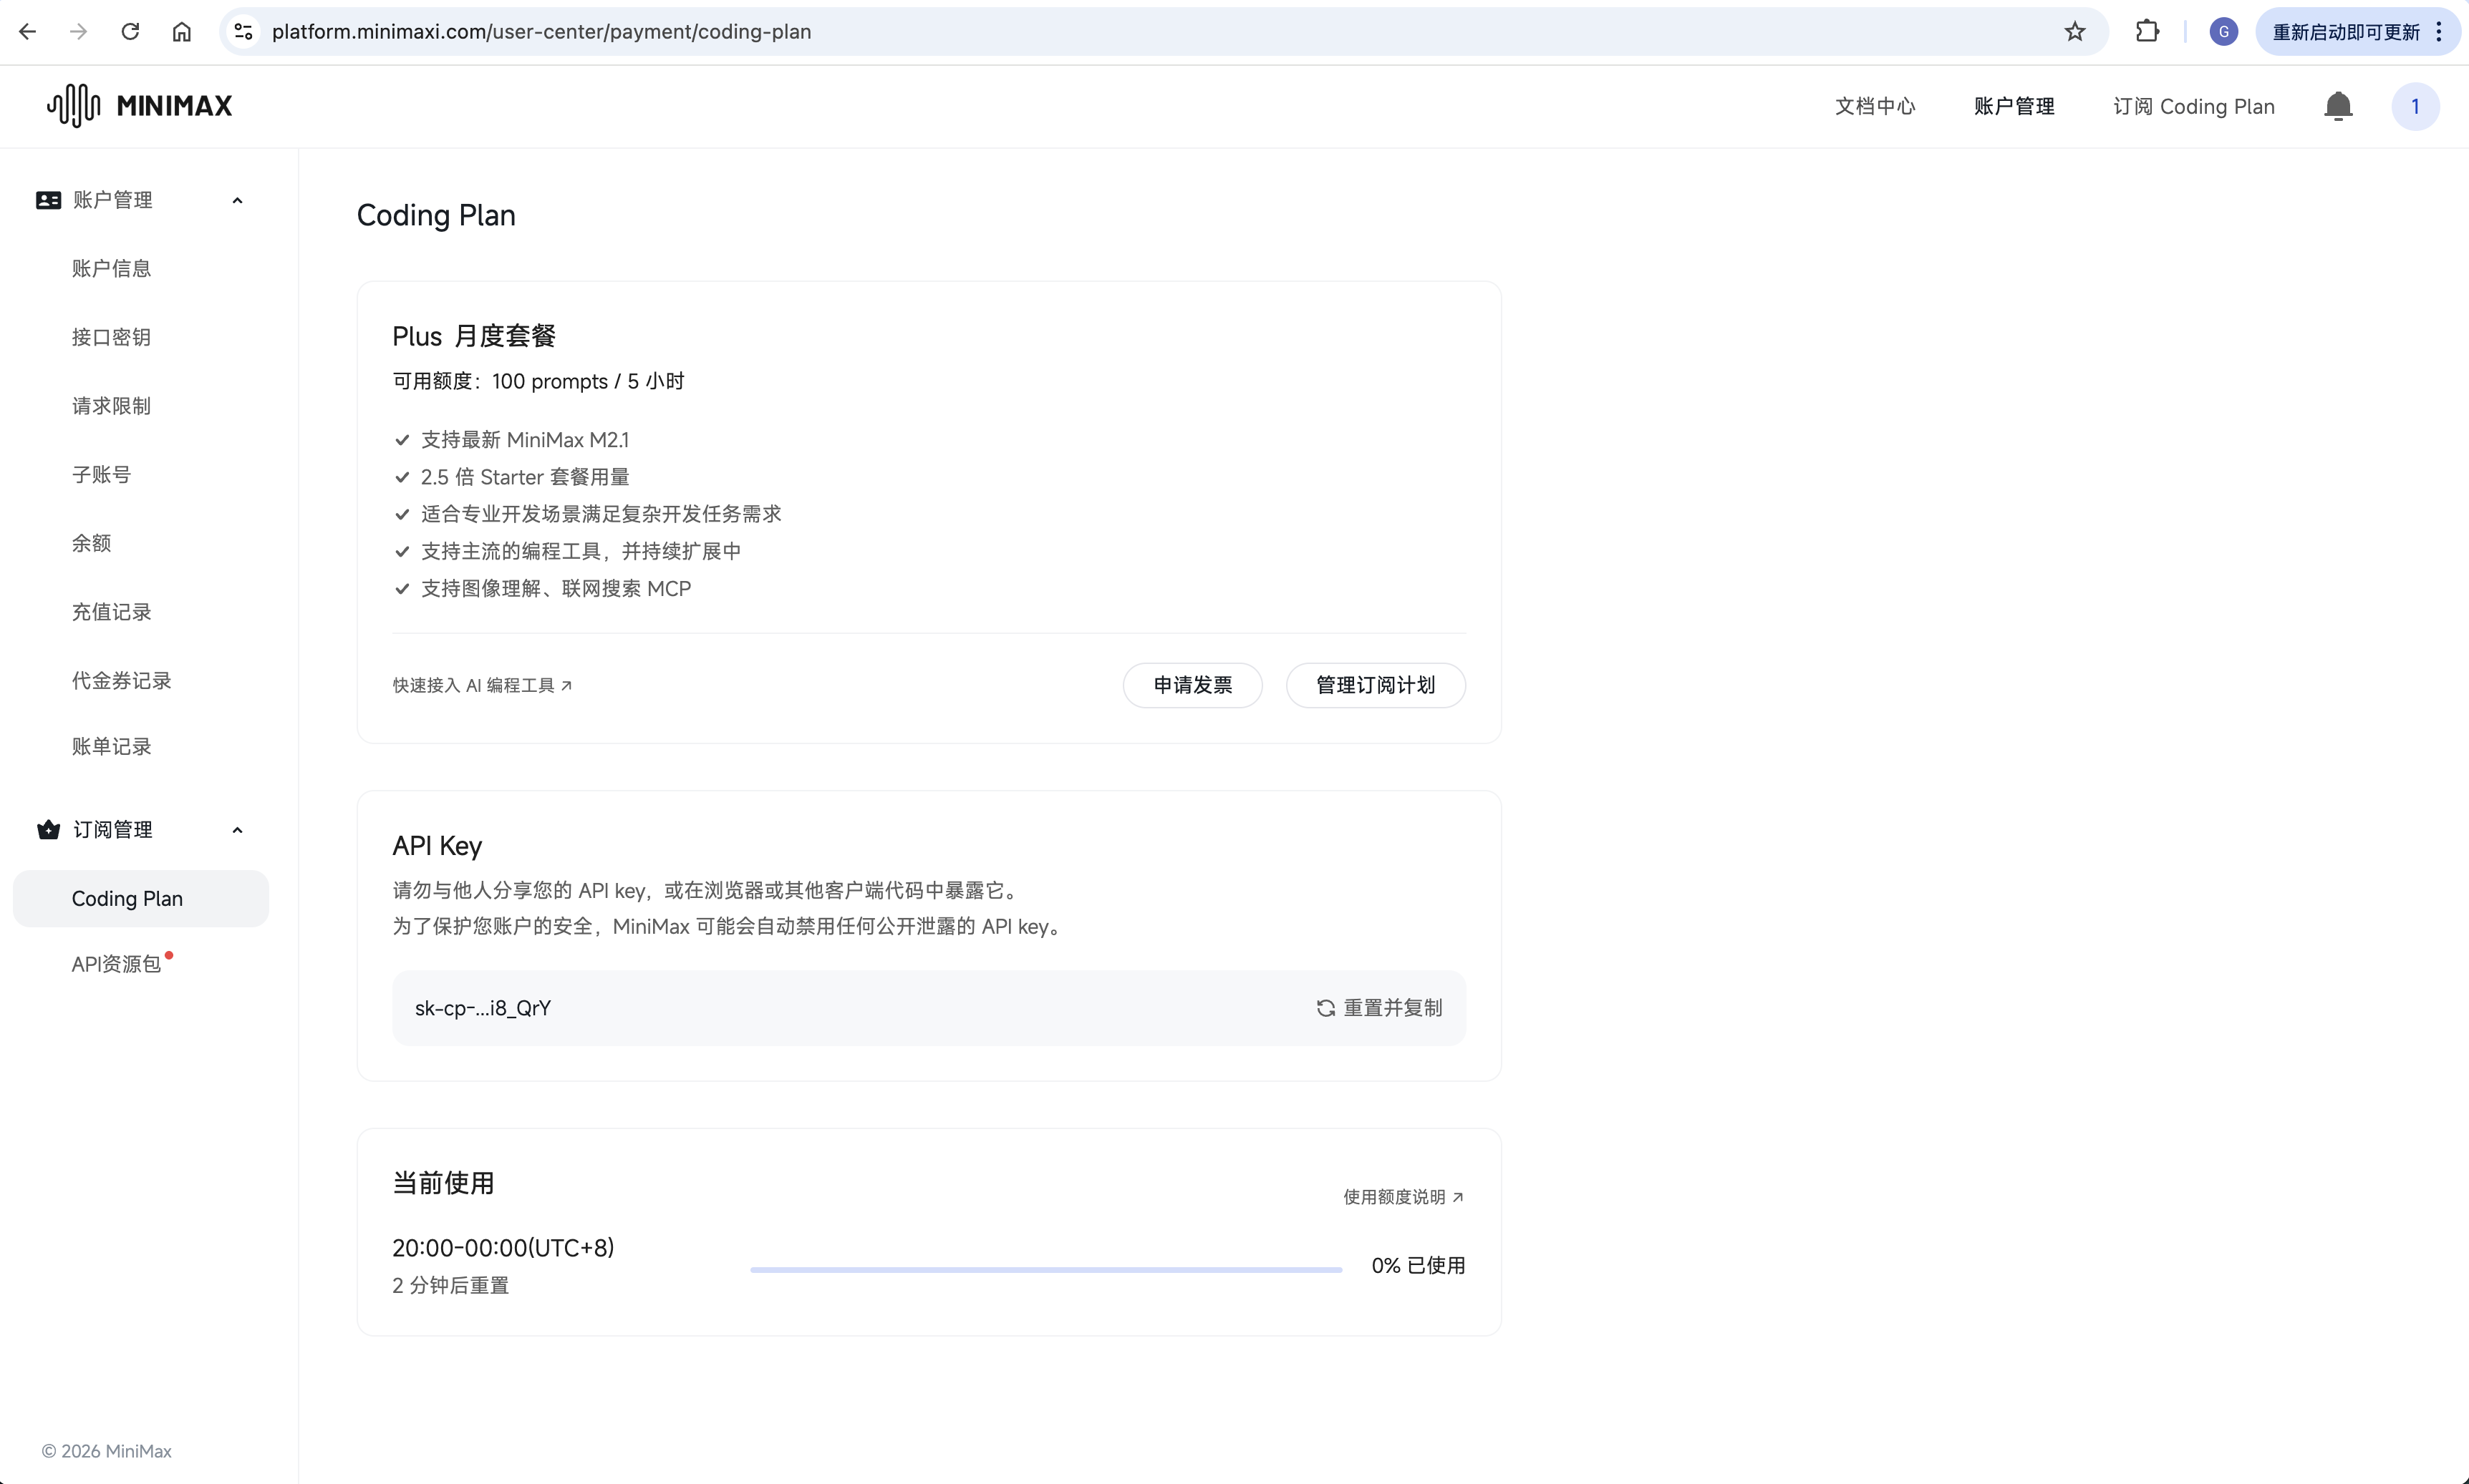Reload the page with the refresh icon
The width and height of the screenshot is (2469, 1484).
[x=130, y=32]
